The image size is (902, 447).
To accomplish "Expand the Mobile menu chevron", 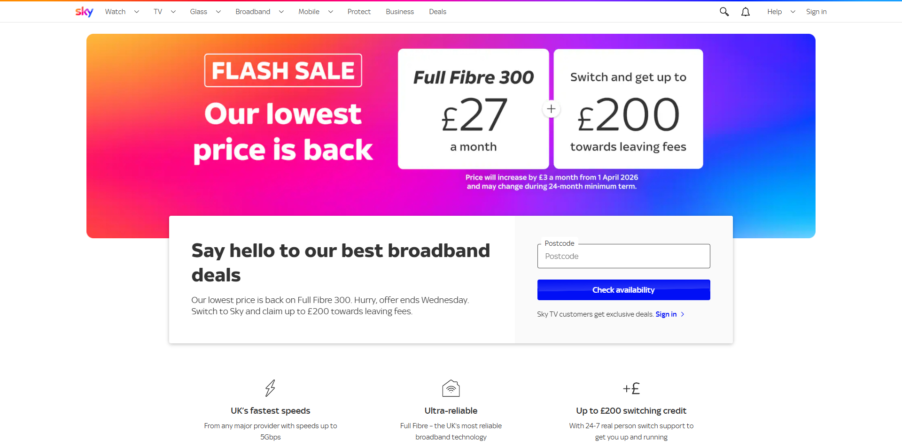I will pyautogui.click(x=331, y=12).
